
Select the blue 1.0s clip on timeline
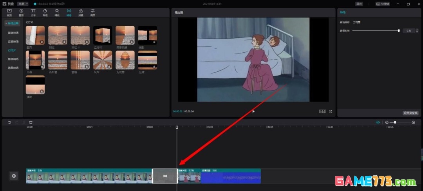231,176
